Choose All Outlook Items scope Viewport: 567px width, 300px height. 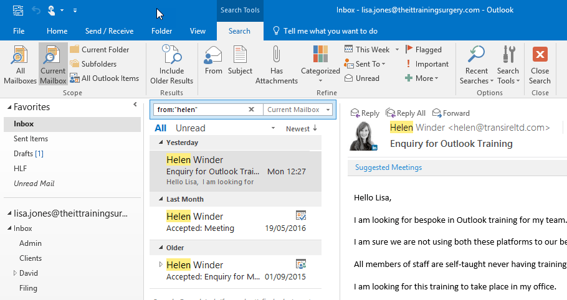click(x=104, y=78)
